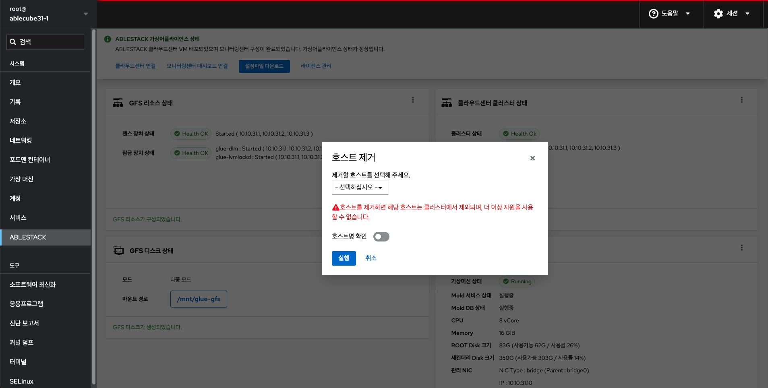Click the red warning triangle icon
The width and height of the screenshot is (768, 388).
(335, 208)
